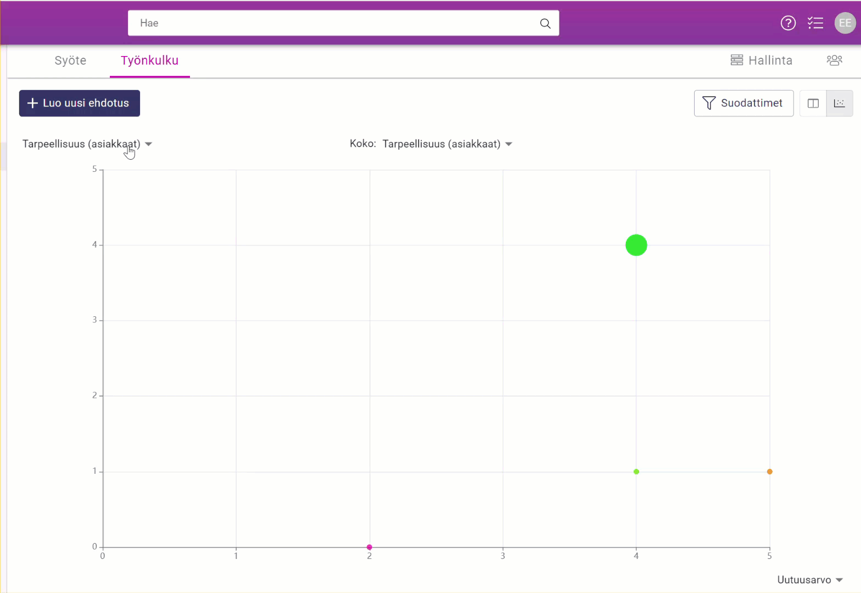Switch to the Syöte tab
Image resolution: width=861 pixels, height=593 pixels.
(70, 60)
